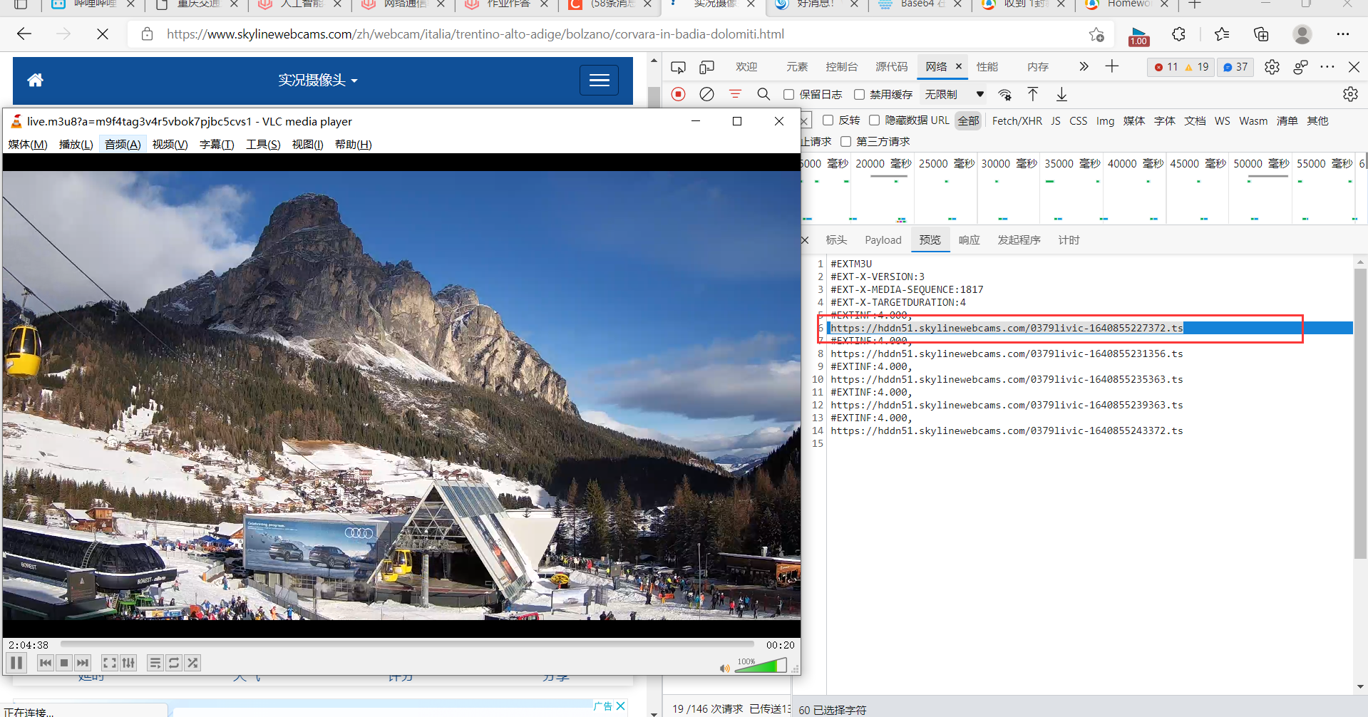
Task: Open VLC extended settings equalizer icon
Action: pos(128,663)
